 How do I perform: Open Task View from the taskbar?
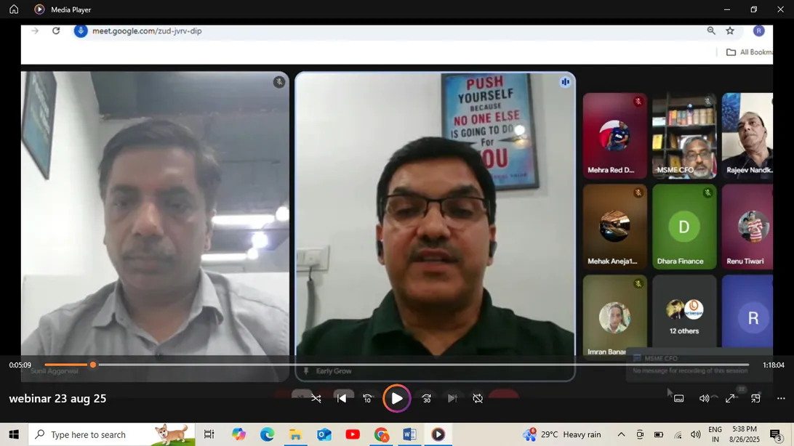click(209, 434)
